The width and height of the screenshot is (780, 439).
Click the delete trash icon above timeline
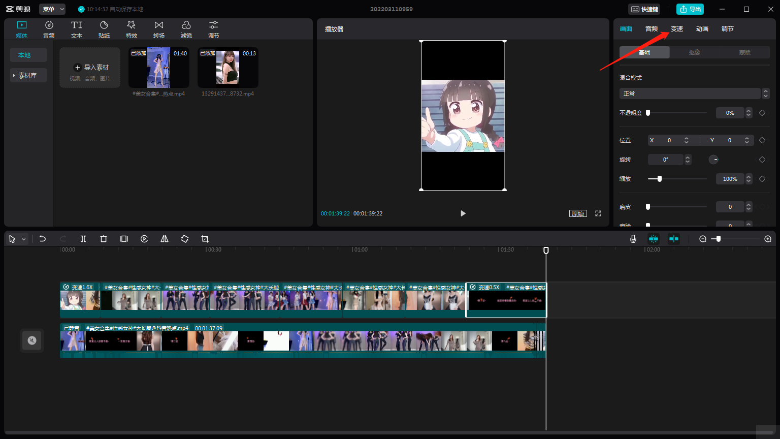104,239
